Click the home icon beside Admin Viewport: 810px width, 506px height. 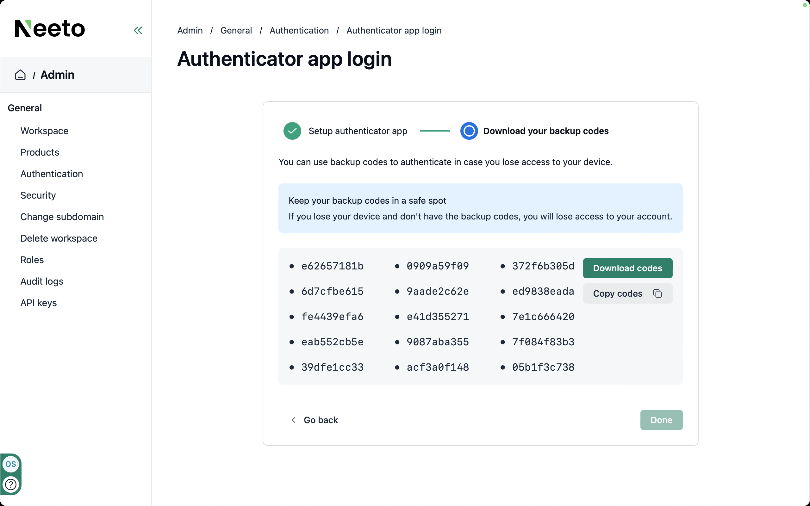20,75
